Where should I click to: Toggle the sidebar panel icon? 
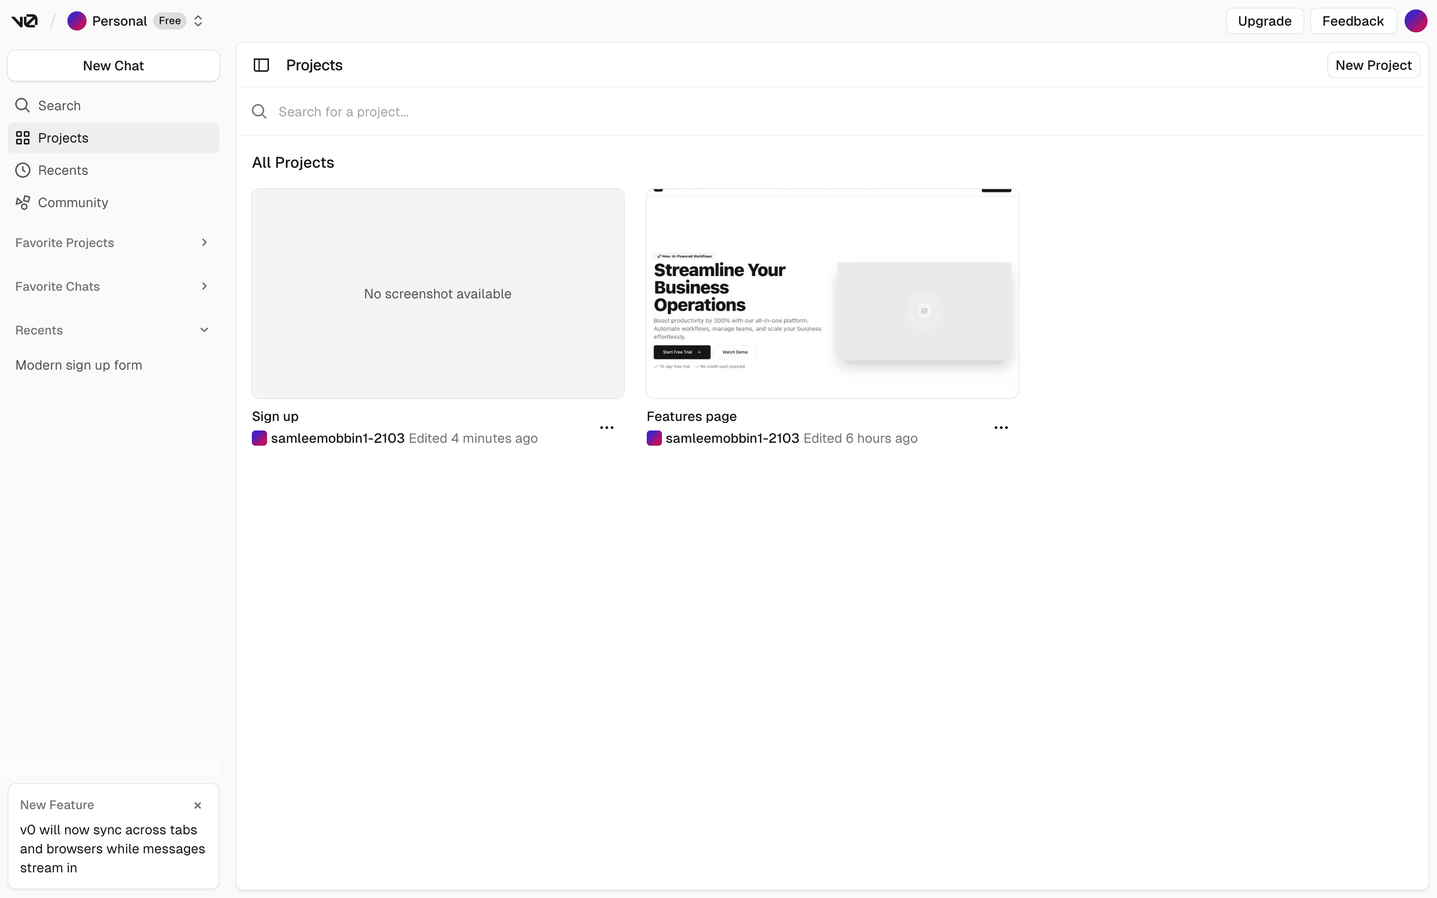[x=261, y=66]
